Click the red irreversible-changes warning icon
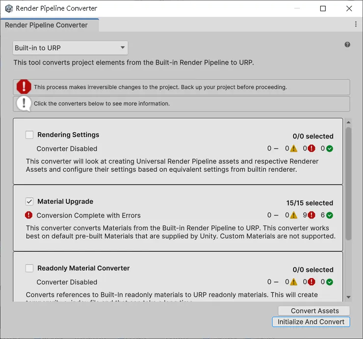The image size is (363, 339). (24, 87)
